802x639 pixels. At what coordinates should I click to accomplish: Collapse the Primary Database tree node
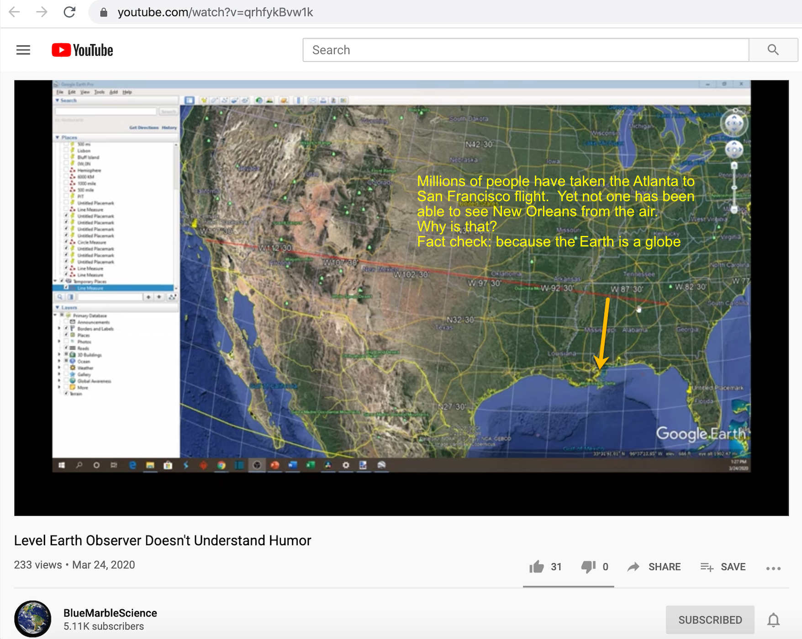pyautogui.click(x=56, y=315)
